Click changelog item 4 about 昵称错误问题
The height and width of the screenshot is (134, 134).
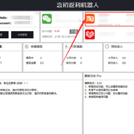[x=96, y=97]
